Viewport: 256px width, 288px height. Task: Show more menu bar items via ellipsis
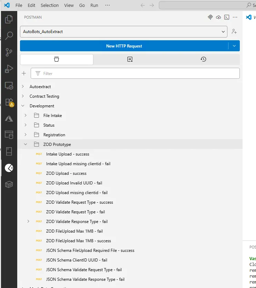click(x=107, y=5)
